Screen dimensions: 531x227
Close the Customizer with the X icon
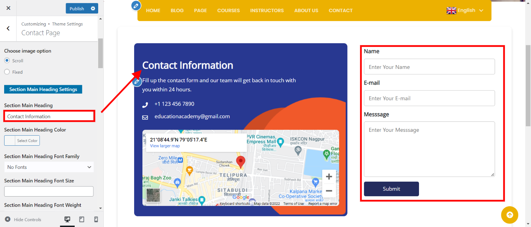pyautogui.click(x=8, y=8)
